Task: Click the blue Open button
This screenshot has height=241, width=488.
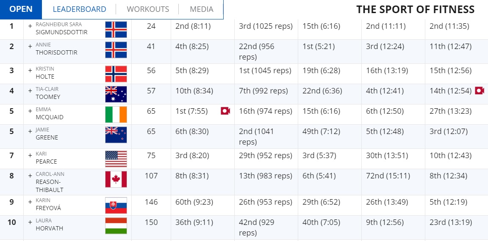Action: point(21,9)
